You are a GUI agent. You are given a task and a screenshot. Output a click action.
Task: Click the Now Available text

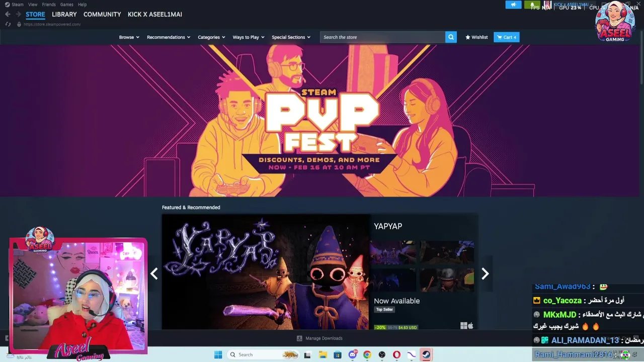point(396,301)
